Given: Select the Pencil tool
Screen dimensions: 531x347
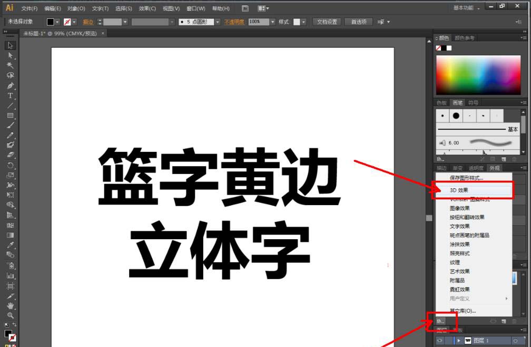Looking at the screenshot, I should pyautogui.click(x=10, y=135).
